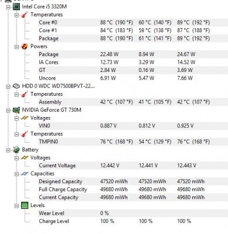The width and height of the screenshot is (228, 234).
Task: Select the IA Cores power row
Action: coord(133,63)
